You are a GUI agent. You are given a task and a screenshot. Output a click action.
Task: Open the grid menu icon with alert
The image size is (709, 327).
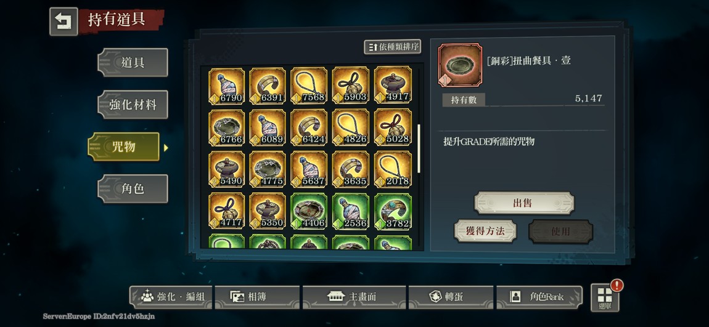[x=605, y=297]
